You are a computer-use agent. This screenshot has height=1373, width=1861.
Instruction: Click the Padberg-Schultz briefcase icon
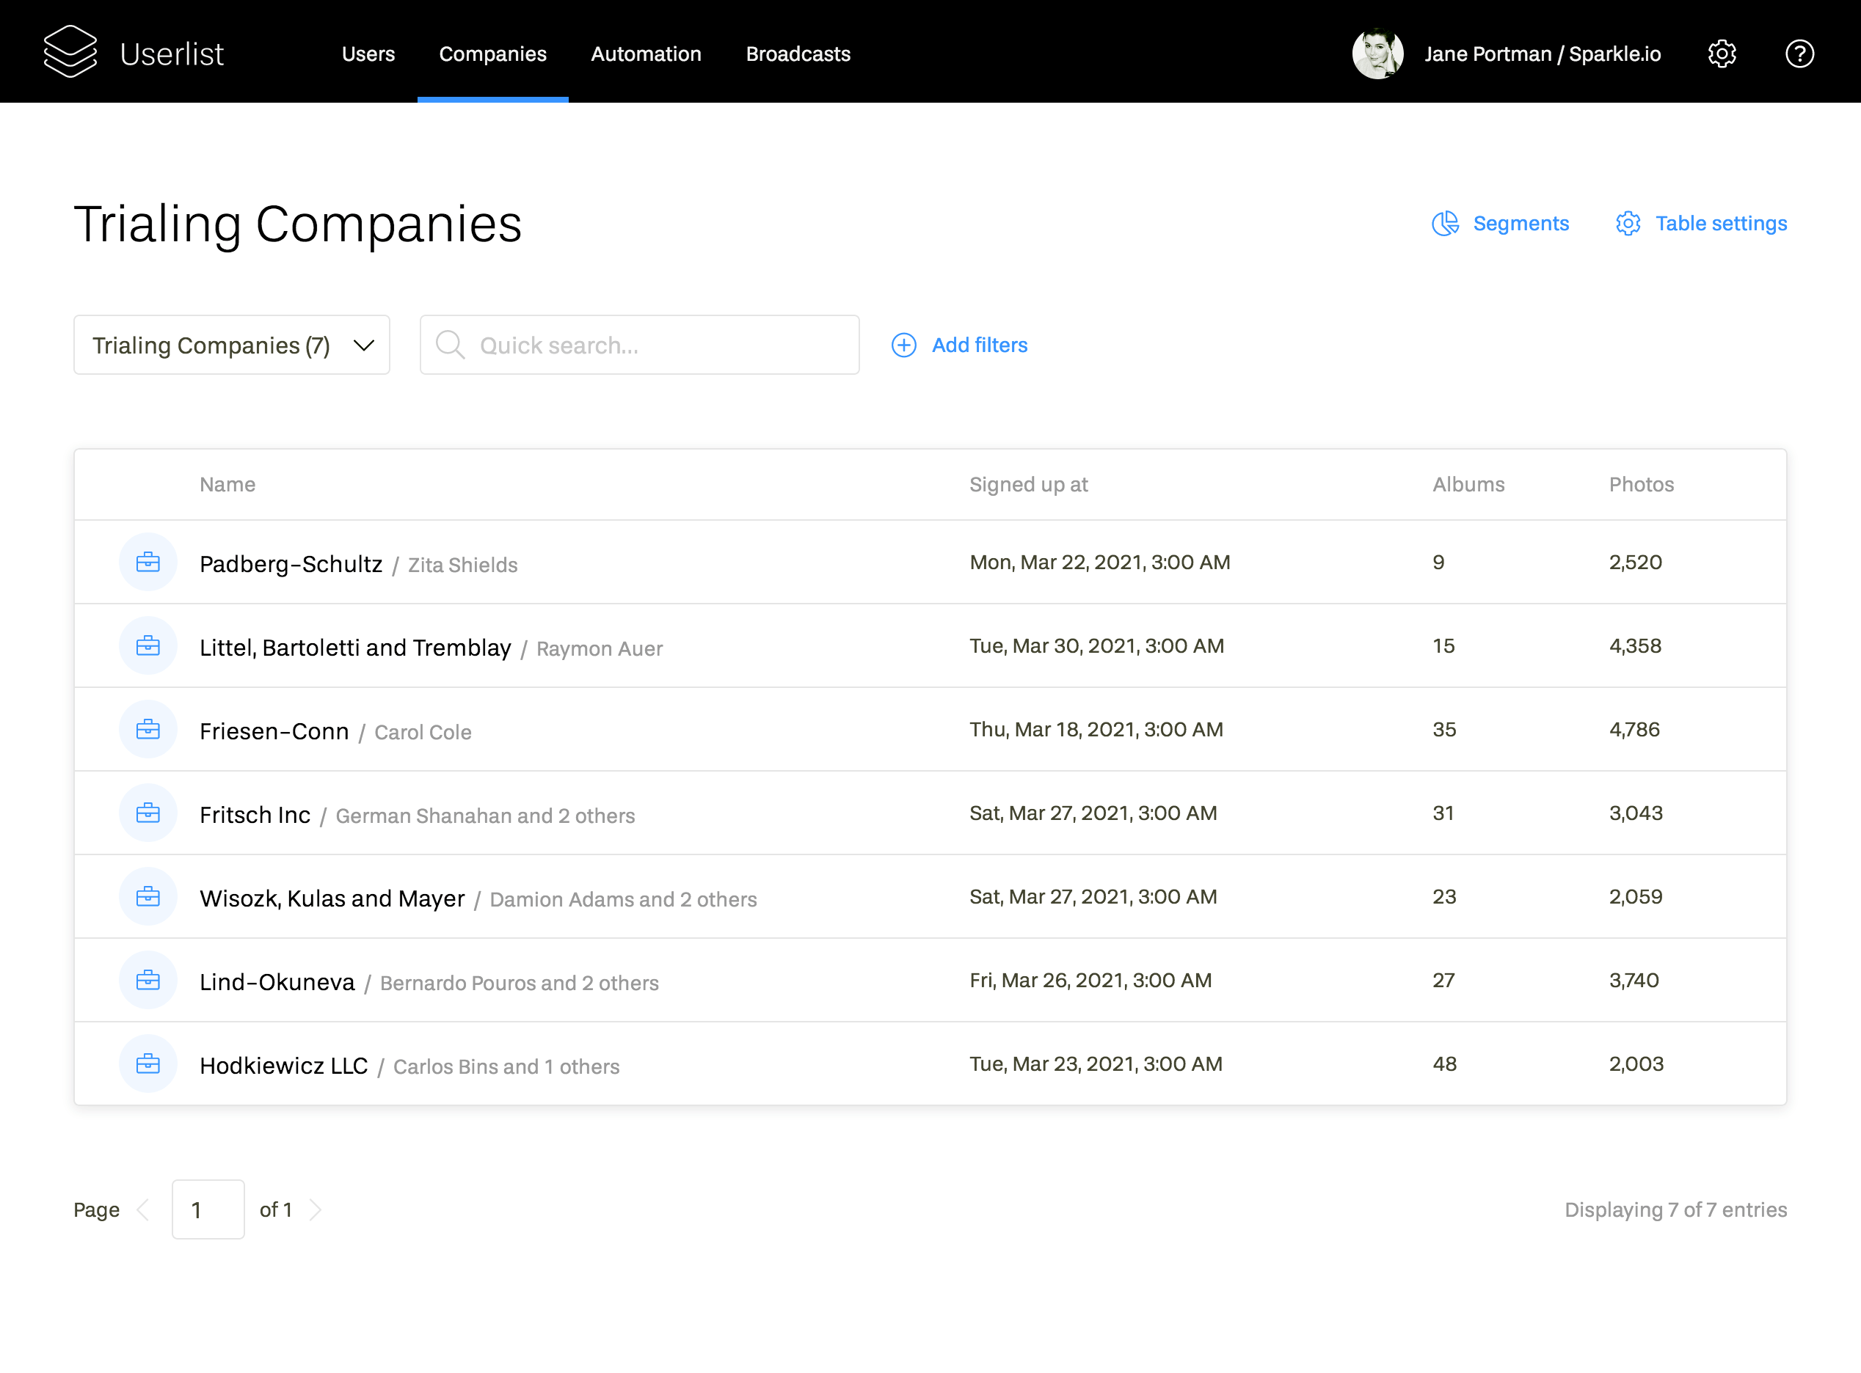click(148, 563)
